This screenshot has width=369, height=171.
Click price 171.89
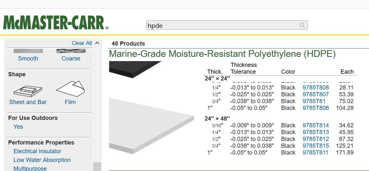pyautogui.click(x=345, y=153)
